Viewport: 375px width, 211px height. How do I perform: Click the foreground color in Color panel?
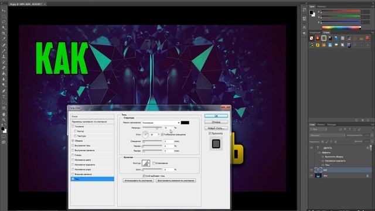311,12
